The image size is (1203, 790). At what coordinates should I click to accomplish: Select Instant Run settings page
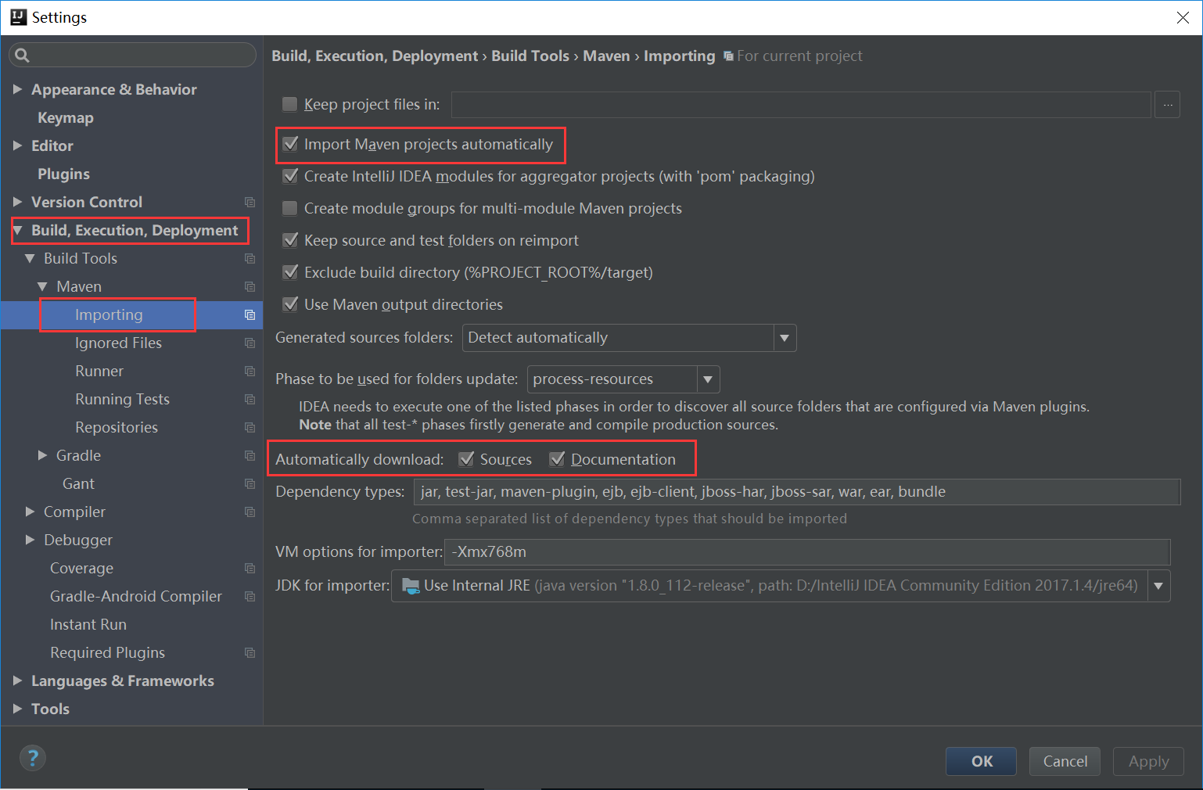[88, 624]
